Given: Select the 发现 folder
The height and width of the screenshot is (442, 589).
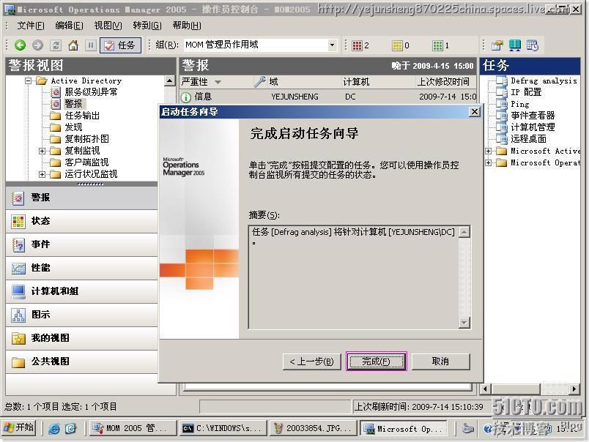Looking at the screenshot, I should tap(73, 127).
